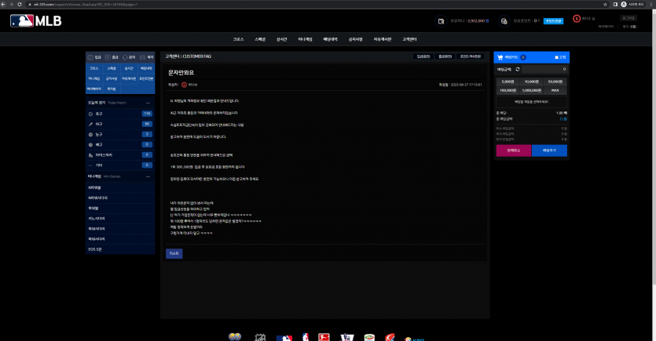656x341 pixels.
Task: Click the MLB logo in header
Action: pyautogui.click(x=36, y=21)
